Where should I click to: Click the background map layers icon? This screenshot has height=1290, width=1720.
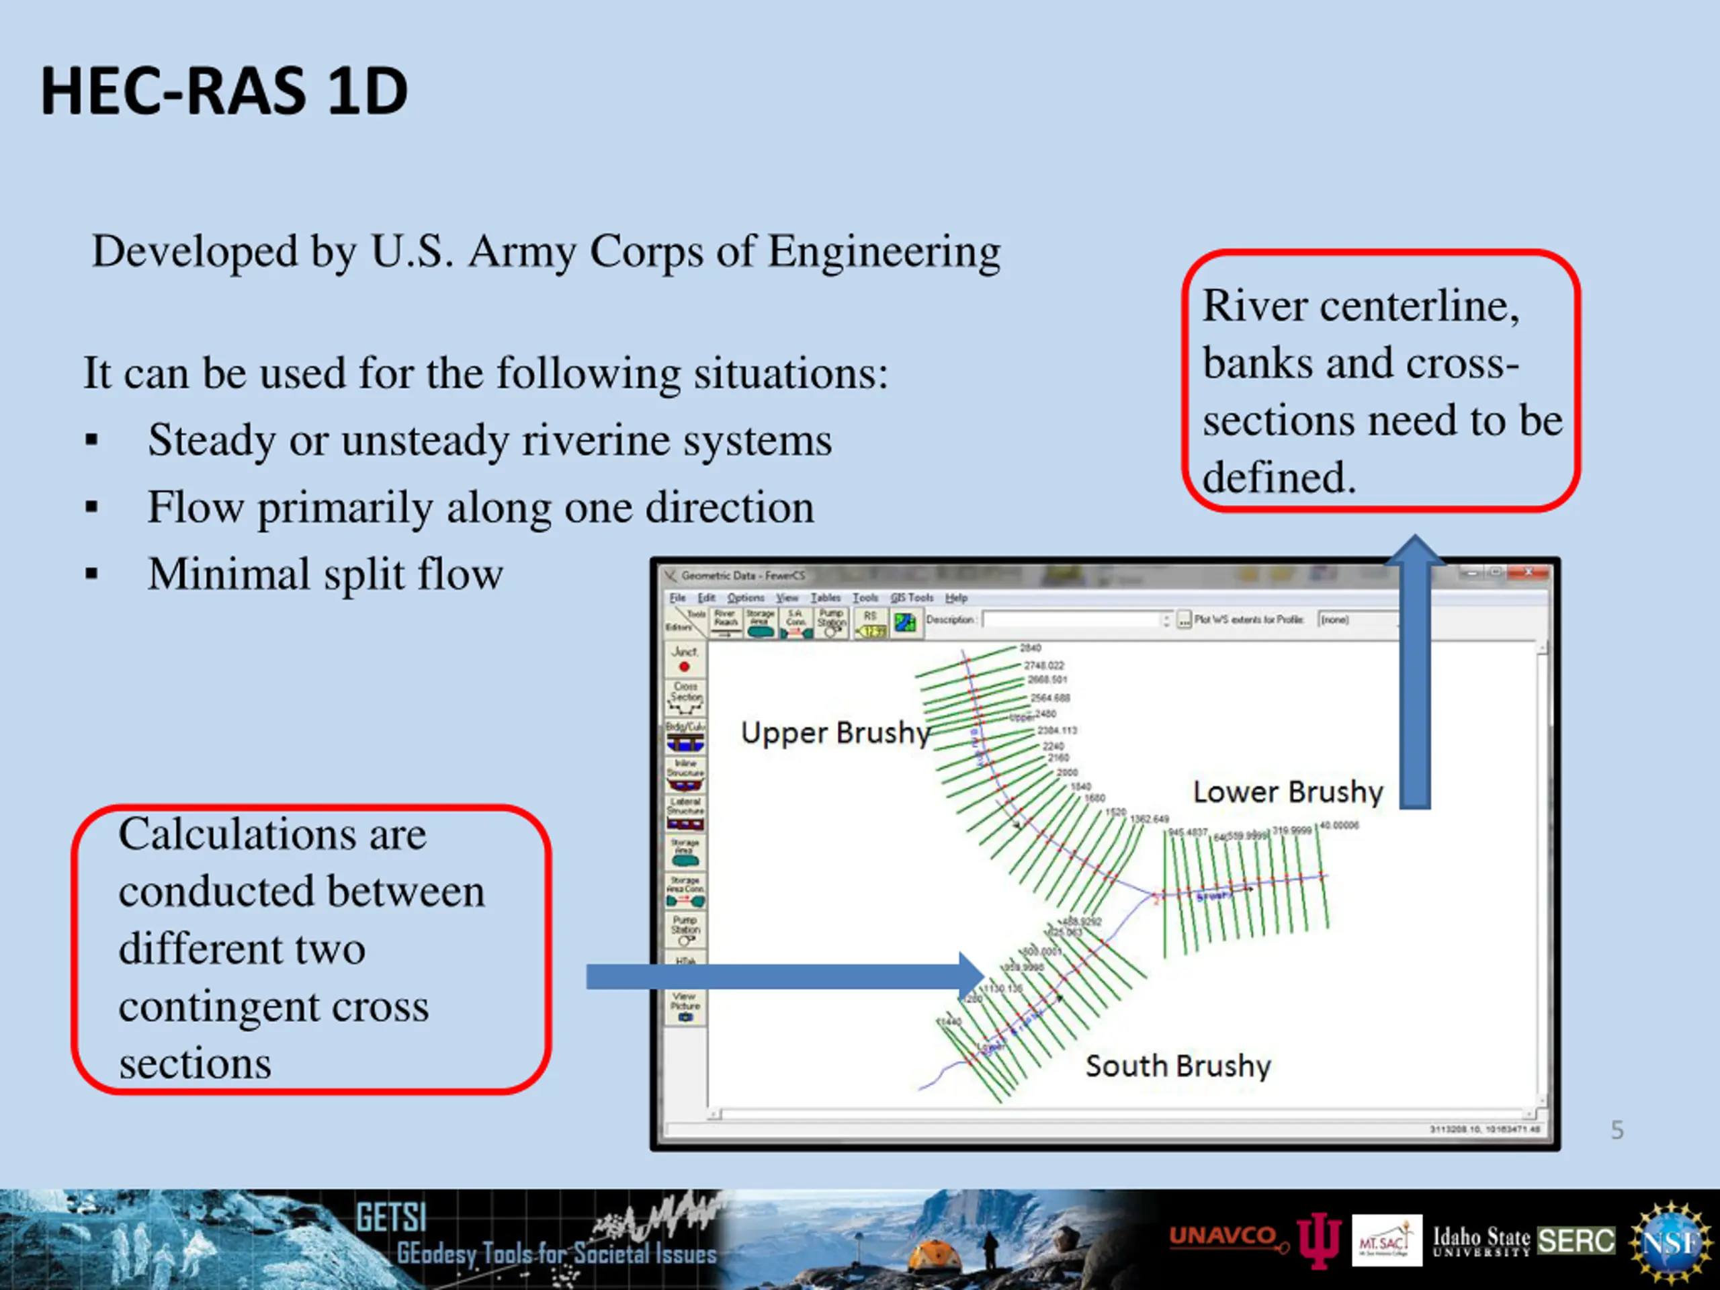pos(905,623)
